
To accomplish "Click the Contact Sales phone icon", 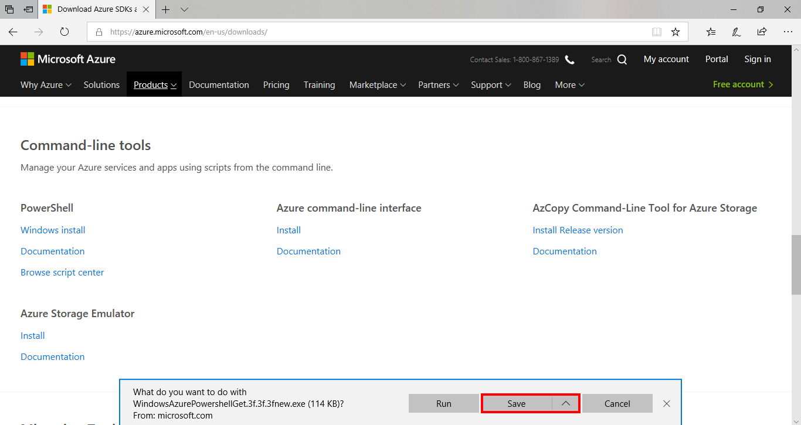I will (569, 59).
